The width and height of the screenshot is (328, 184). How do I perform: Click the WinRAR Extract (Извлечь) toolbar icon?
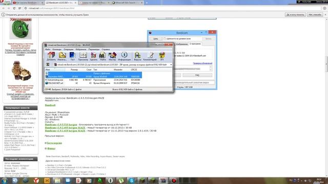[x=62, y=56]
